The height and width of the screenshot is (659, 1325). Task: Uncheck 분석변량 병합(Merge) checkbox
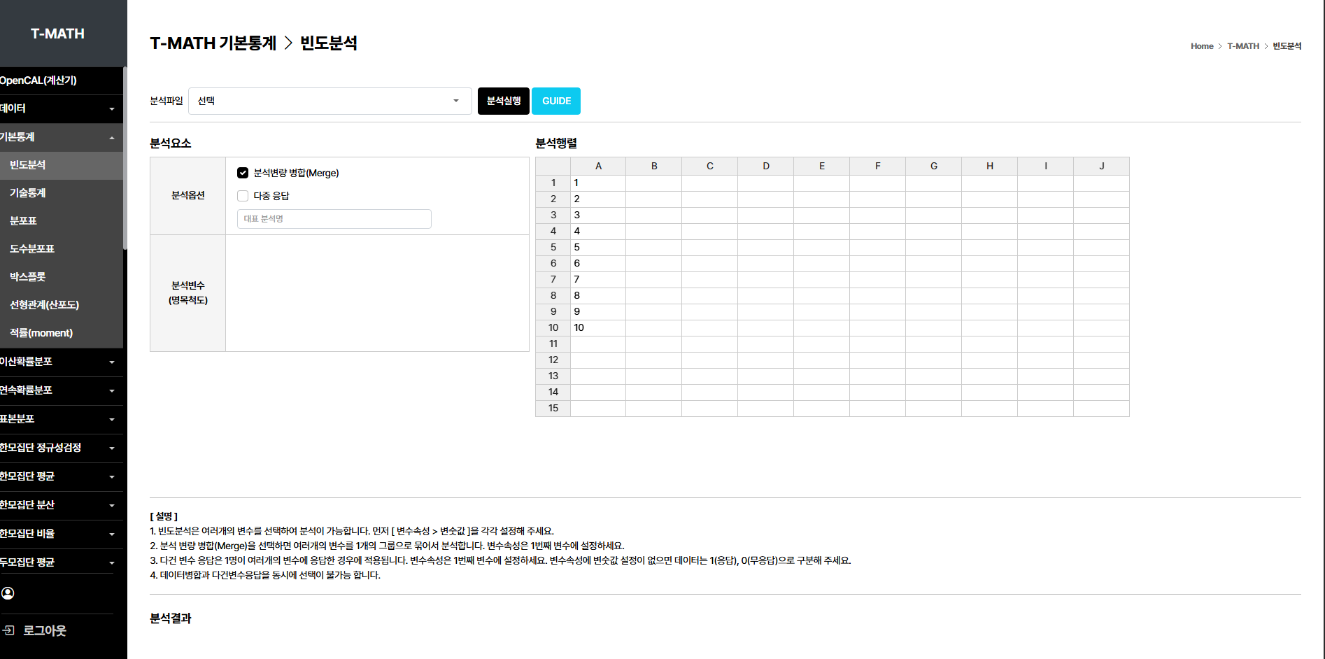[243, 173]
